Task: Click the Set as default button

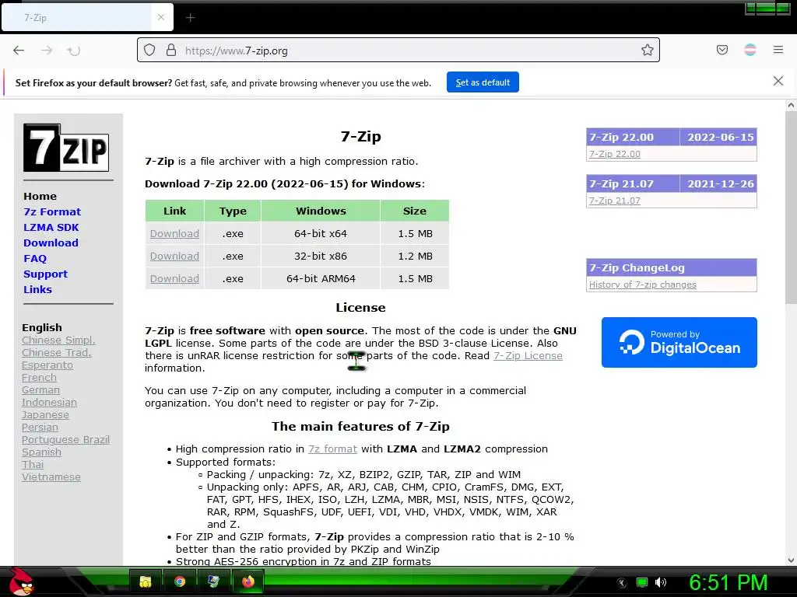Action: (x=483, y=82)
